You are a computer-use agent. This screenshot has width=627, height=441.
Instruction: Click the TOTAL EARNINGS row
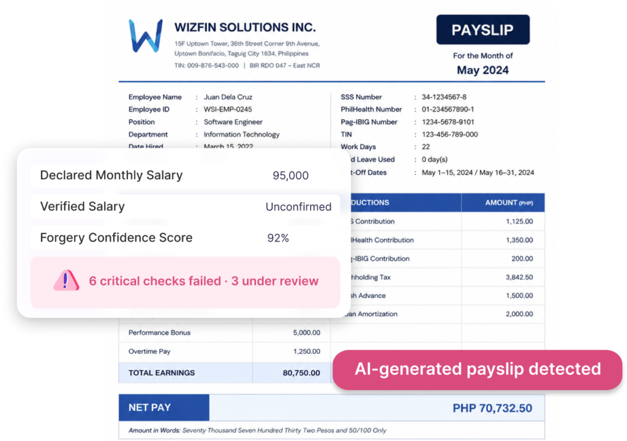[225, 372]
